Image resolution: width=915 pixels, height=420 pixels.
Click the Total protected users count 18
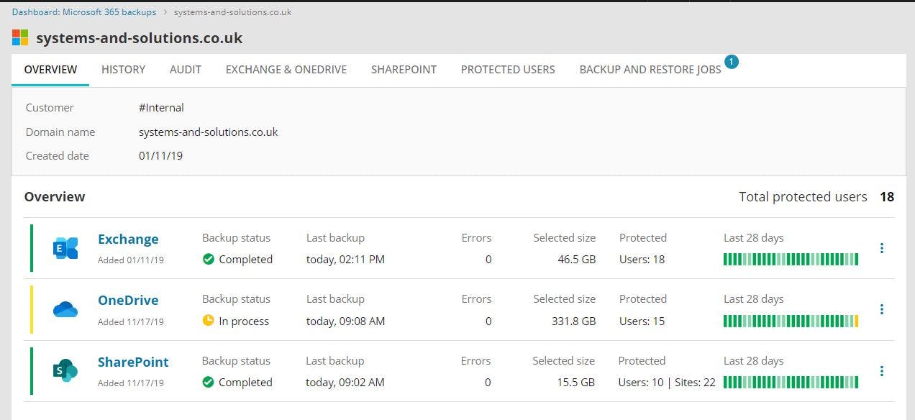click(887, 196)
